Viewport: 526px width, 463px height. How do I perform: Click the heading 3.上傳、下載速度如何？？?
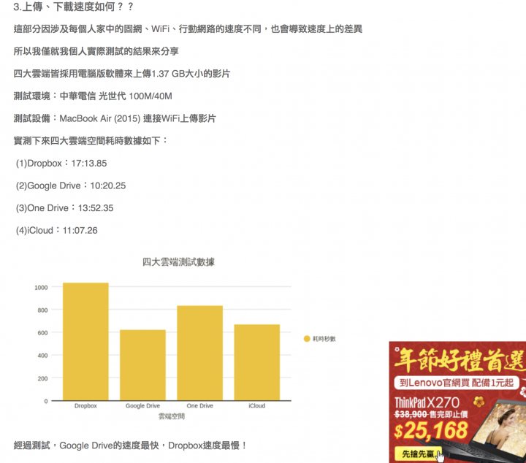[74, 7]
